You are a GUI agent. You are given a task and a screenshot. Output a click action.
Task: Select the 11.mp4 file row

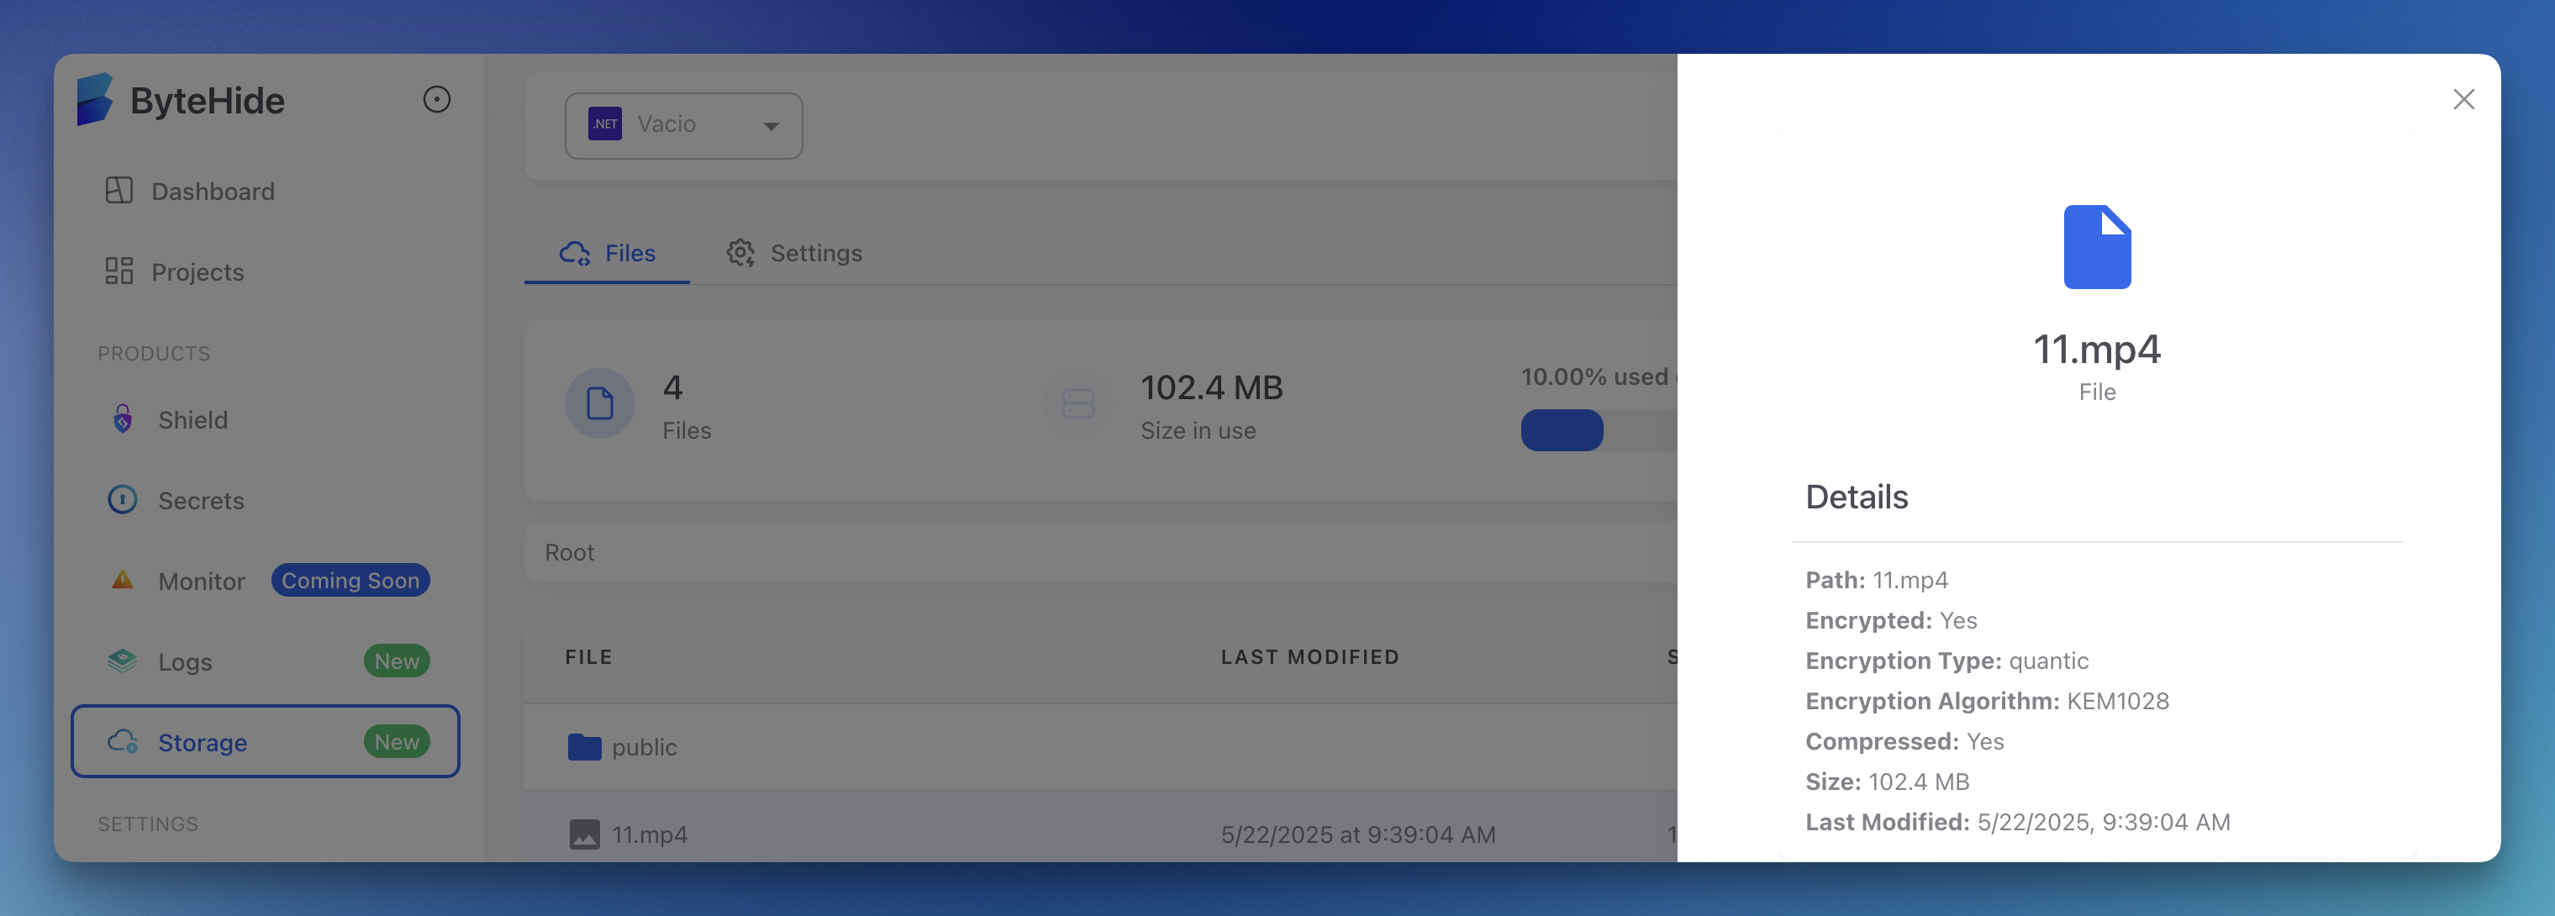point(649,834)
